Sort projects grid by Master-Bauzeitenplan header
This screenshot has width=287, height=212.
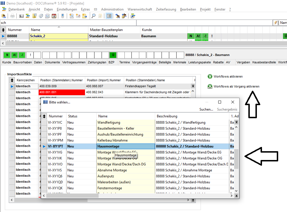[x=114, y=30]
